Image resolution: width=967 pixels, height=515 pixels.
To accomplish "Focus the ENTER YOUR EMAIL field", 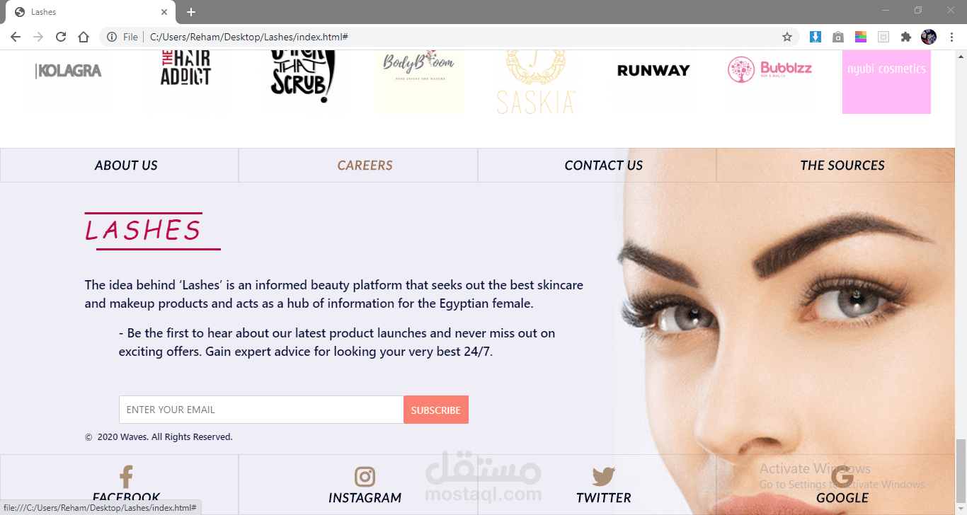I will pyautogui.click(x=261, y=410).
